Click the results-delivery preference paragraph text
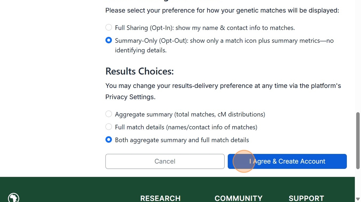 pos(223,86)
